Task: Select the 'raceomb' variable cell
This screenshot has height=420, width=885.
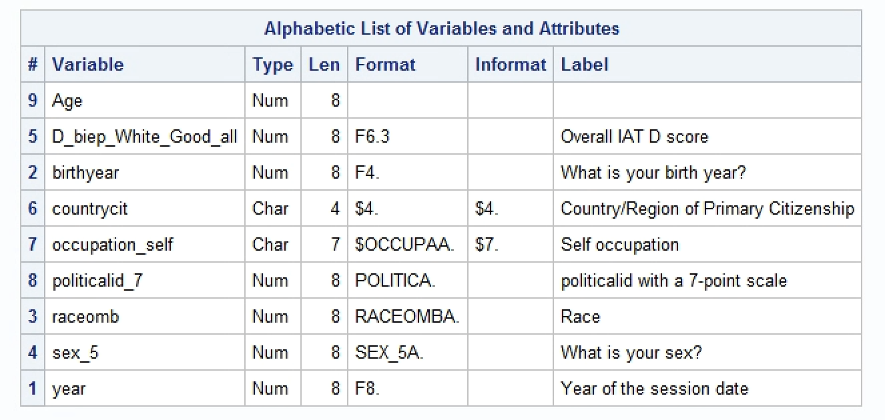Action: coord(85,317)
